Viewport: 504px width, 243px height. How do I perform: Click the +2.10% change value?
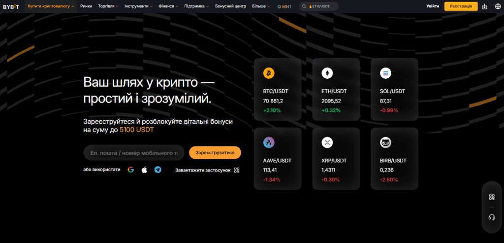click(x=272, y=110)
